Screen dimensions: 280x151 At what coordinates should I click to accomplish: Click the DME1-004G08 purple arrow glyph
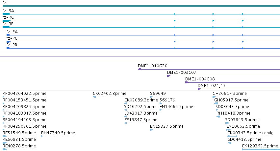pos(187,82)
